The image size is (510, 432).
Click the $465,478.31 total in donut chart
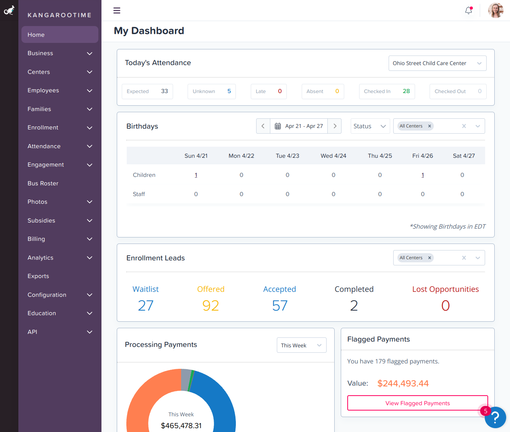point(181,425)
